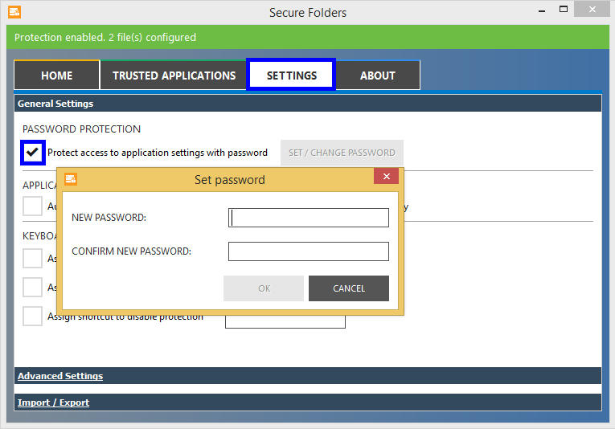The width and height of the screenshot is (615, 429).
Task: Toggle second checkbox under KEYBOARD section
Action: pyautogui.click(x=32, y=287)
